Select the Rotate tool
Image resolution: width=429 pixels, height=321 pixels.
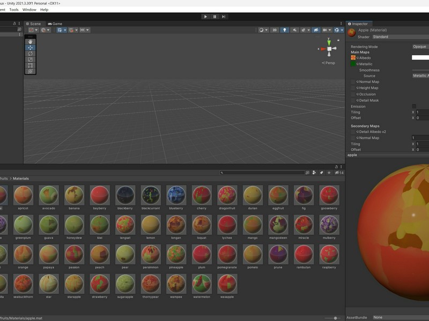pyautogui.click(x=30, y=53)
